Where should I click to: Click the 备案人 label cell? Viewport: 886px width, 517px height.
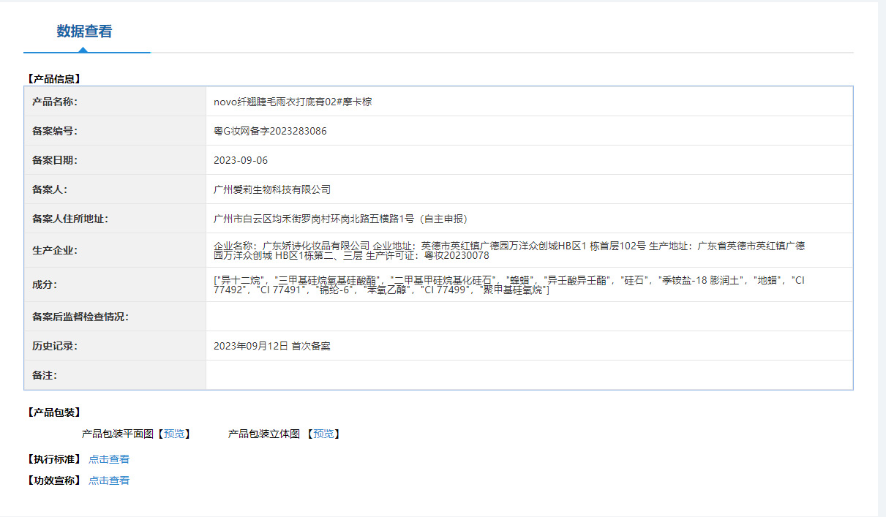pyautogui.click(x=115, y=189)
